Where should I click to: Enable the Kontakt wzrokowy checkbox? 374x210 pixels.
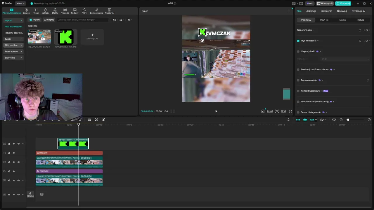pos(298,91)
